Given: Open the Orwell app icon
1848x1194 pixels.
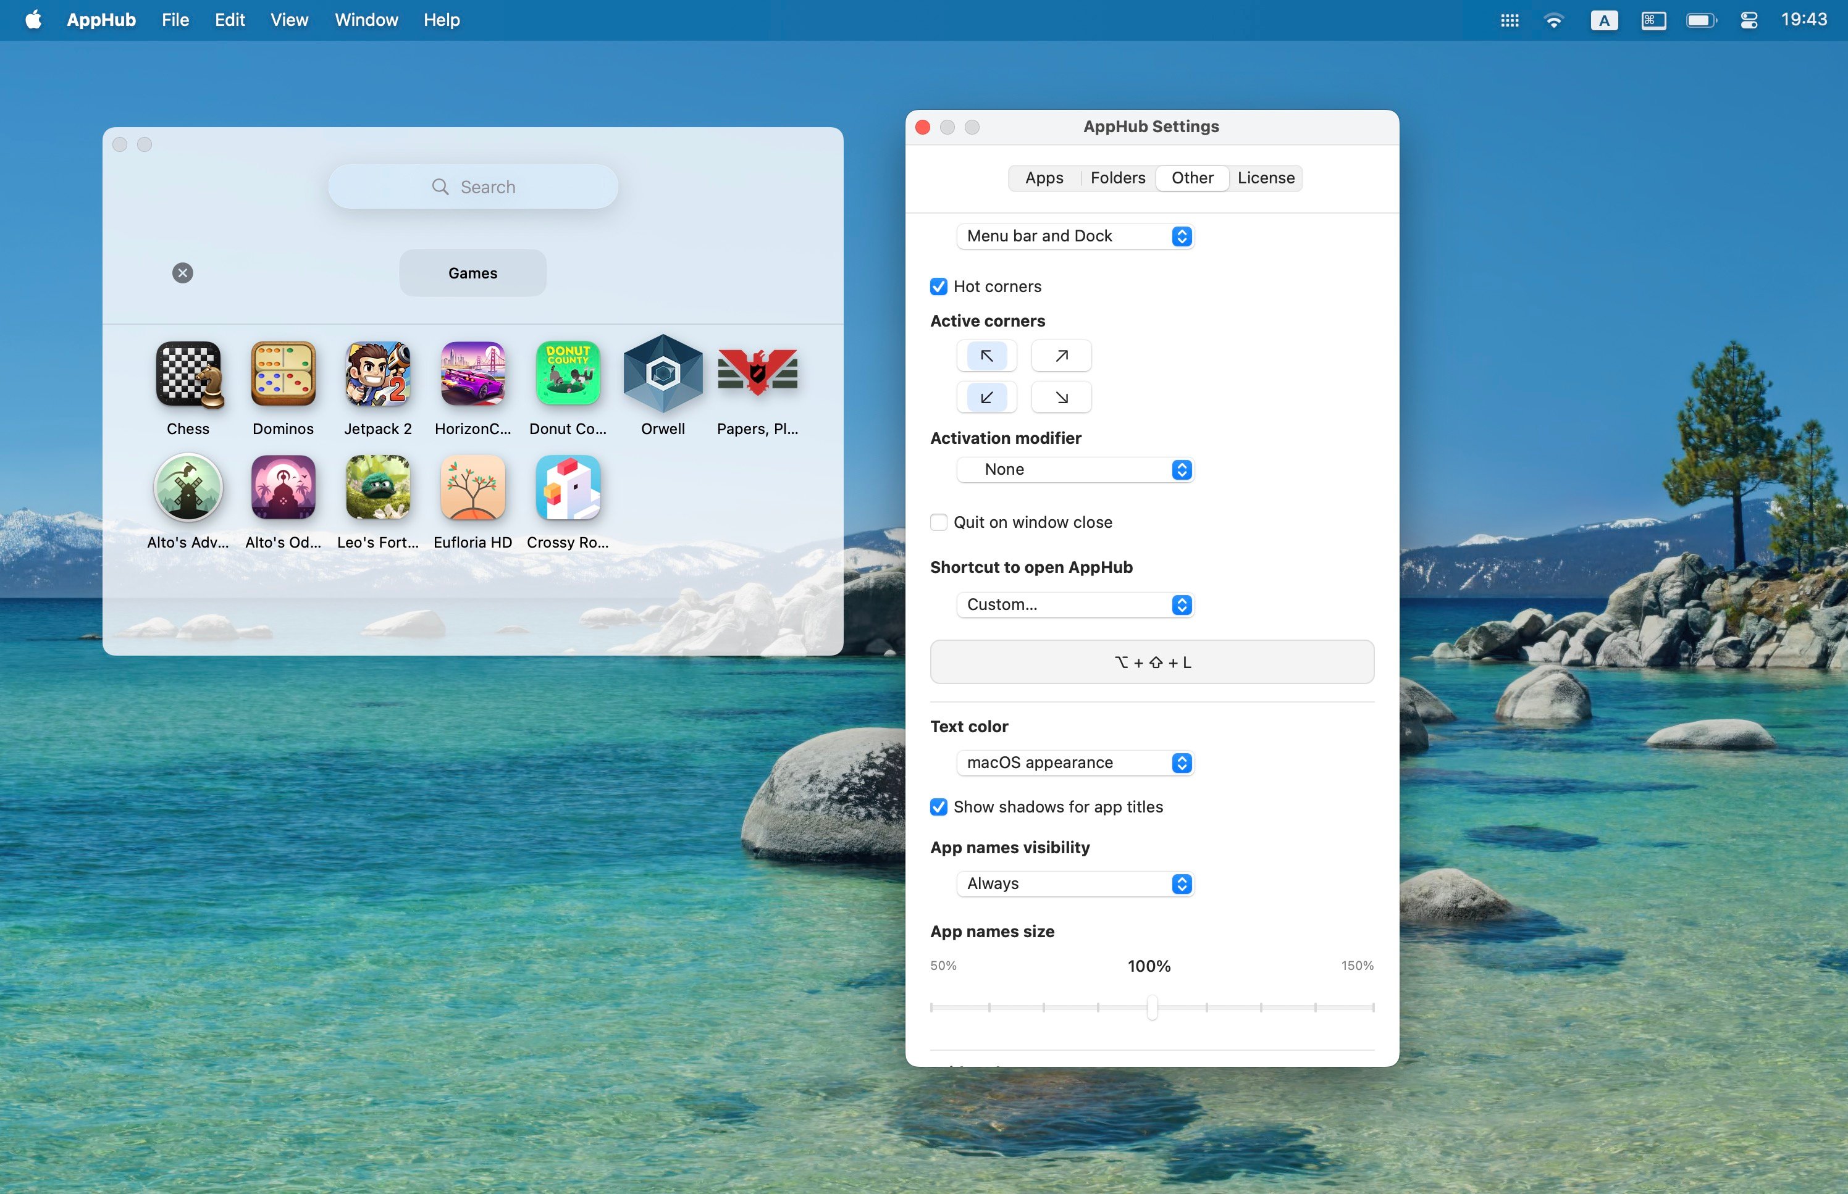Looking at the screenshot, I should (663, 375).
